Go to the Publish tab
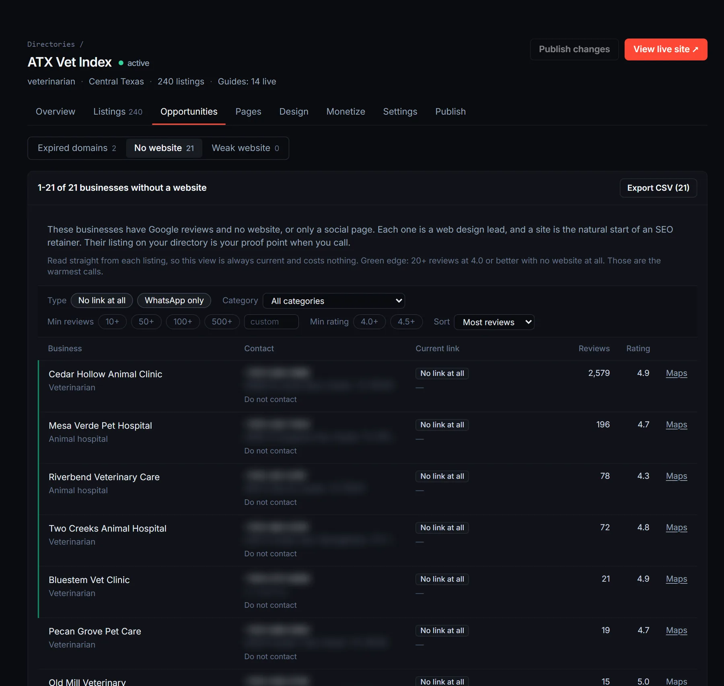The height and width of the screenshot is (686, 724). point(450,112)
